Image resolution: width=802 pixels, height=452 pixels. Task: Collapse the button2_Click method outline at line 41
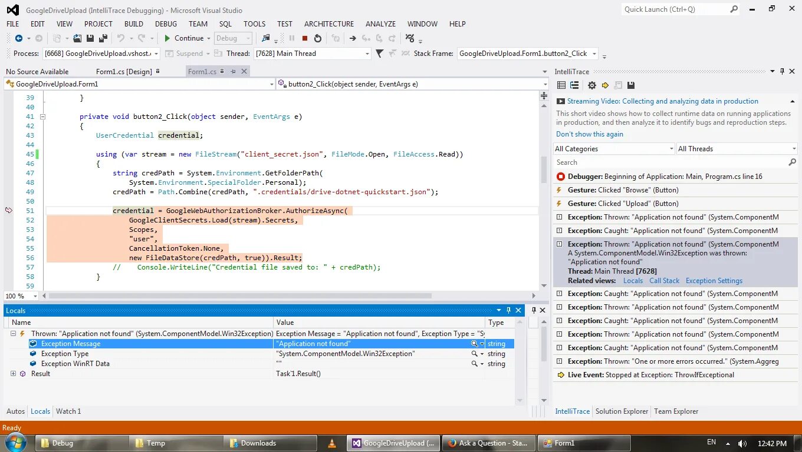pyautogui.click(x=42, y=117)
